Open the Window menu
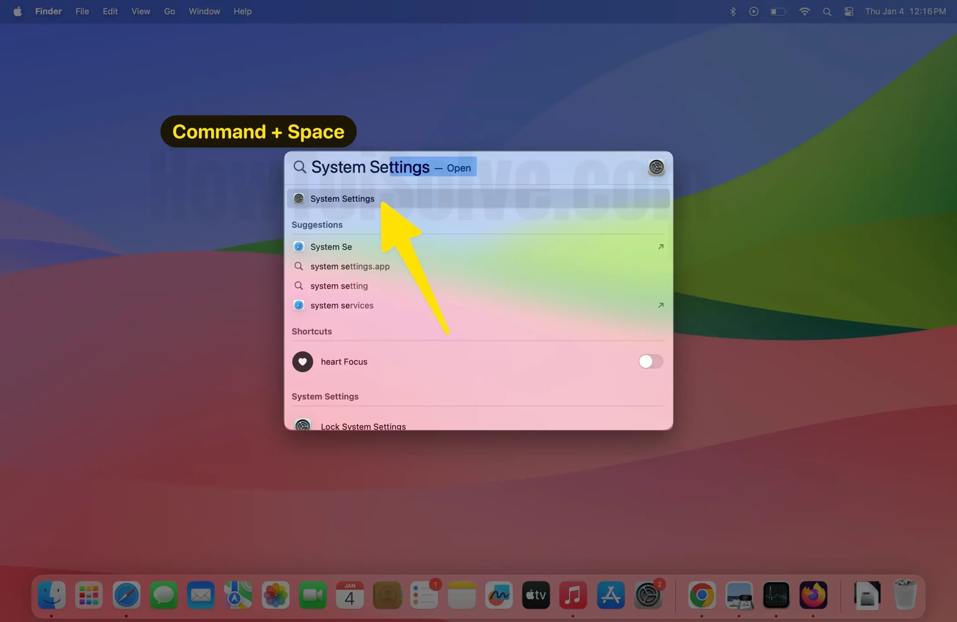This screenshot has width=957, height=622. click(x=204, y=11)
